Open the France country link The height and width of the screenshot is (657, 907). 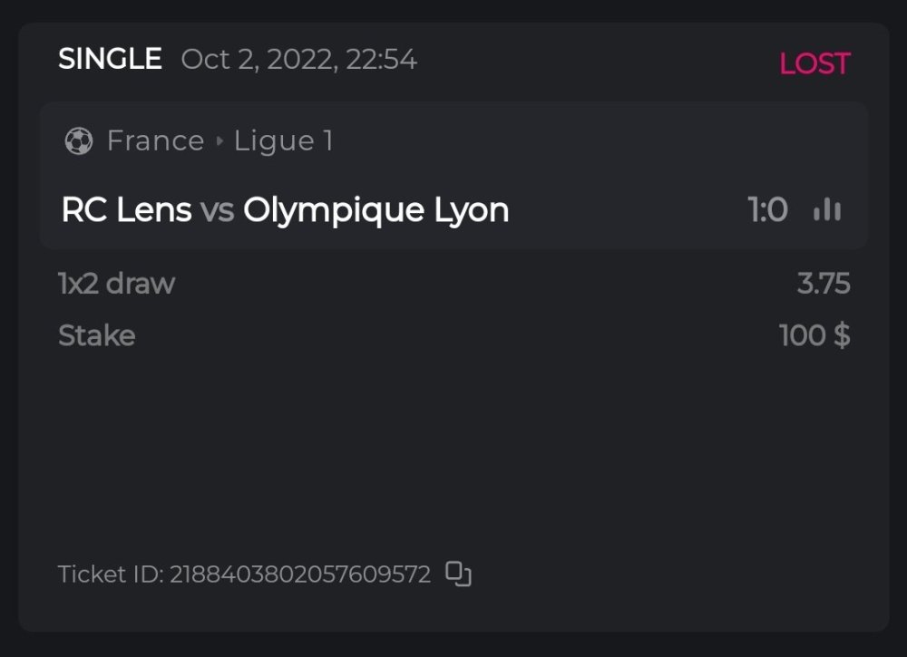(x=155, y=141)
